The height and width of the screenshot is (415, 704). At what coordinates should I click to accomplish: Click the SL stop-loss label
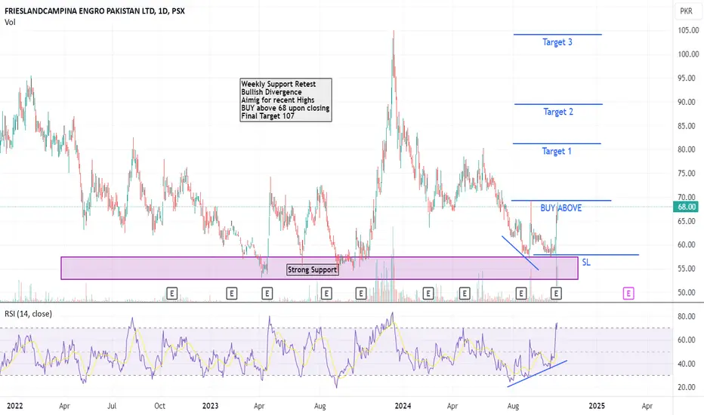pos(586,263)
